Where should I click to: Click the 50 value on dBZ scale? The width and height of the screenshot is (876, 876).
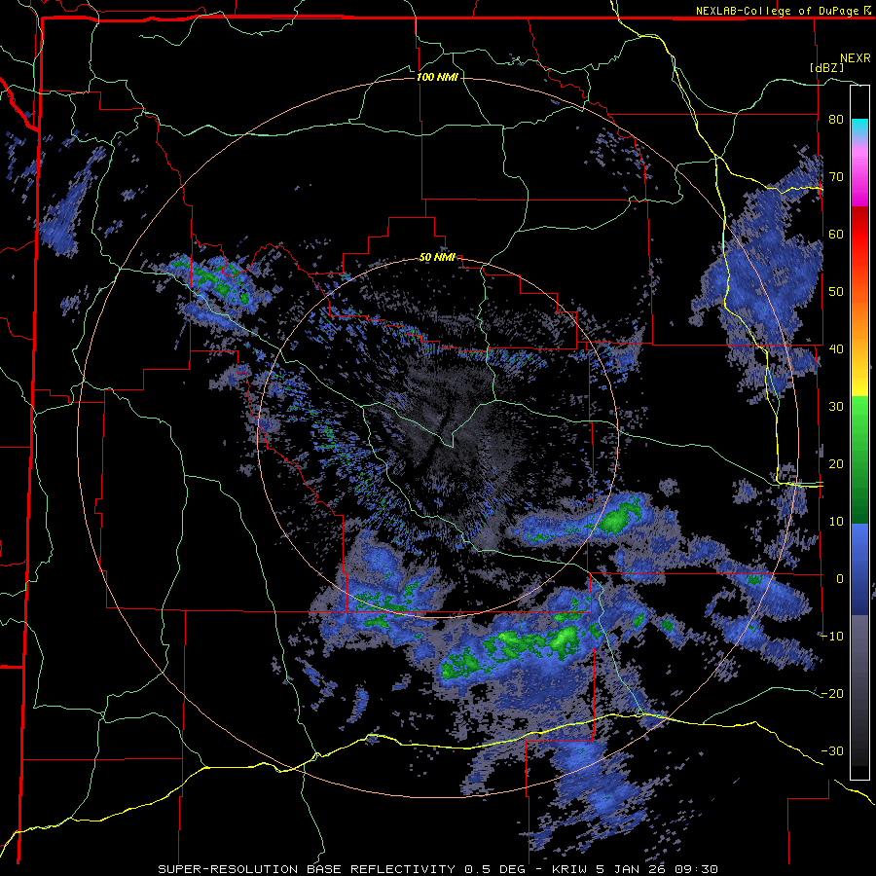836,292
